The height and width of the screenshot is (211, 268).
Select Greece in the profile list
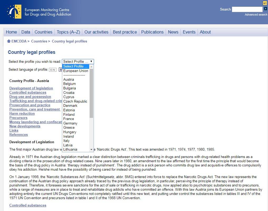tap(76, 127)
